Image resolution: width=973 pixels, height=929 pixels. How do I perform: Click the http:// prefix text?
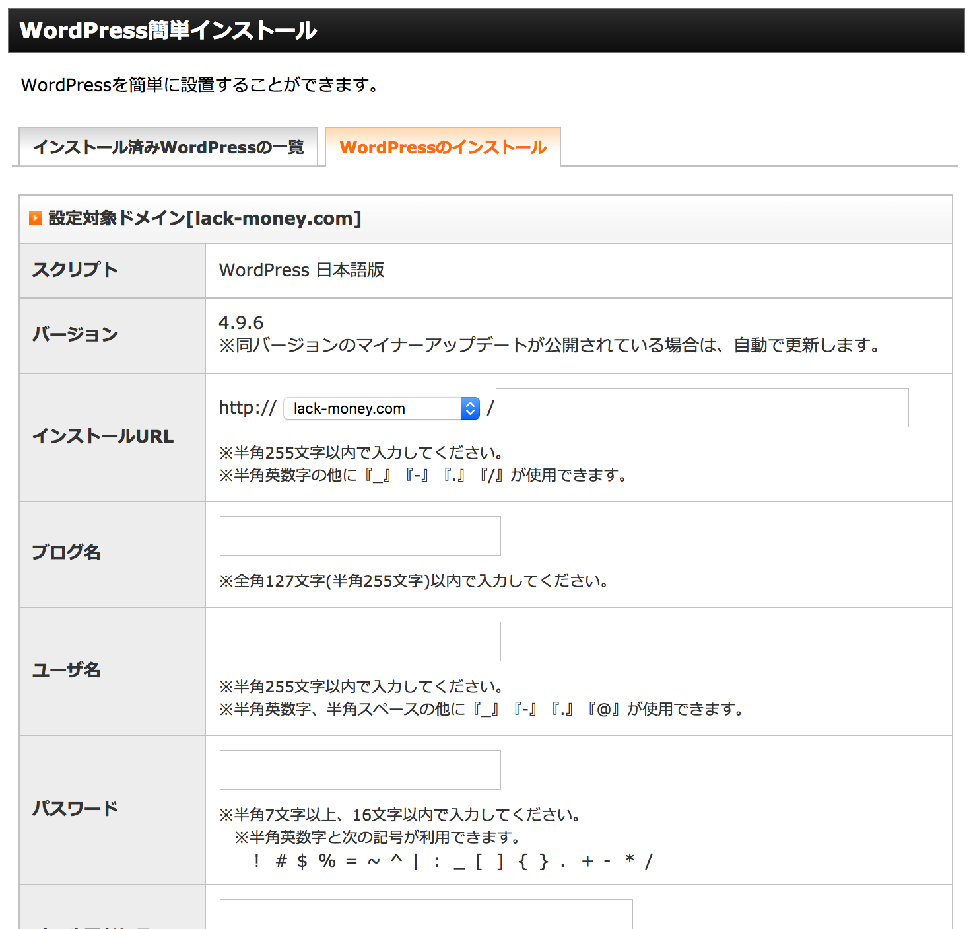[248, 408]
